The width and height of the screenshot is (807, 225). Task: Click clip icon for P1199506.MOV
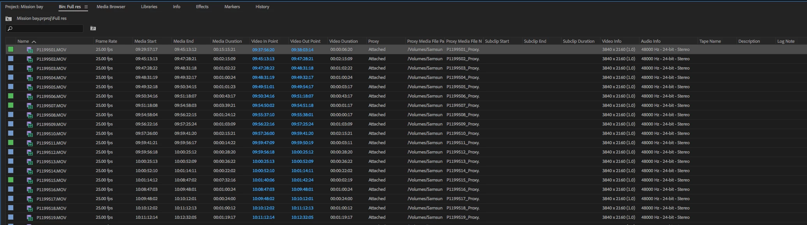click(30, 96)
